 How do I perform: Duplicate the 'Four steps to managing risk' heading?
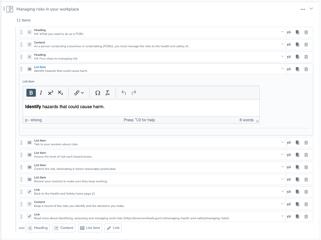[297, 57]
